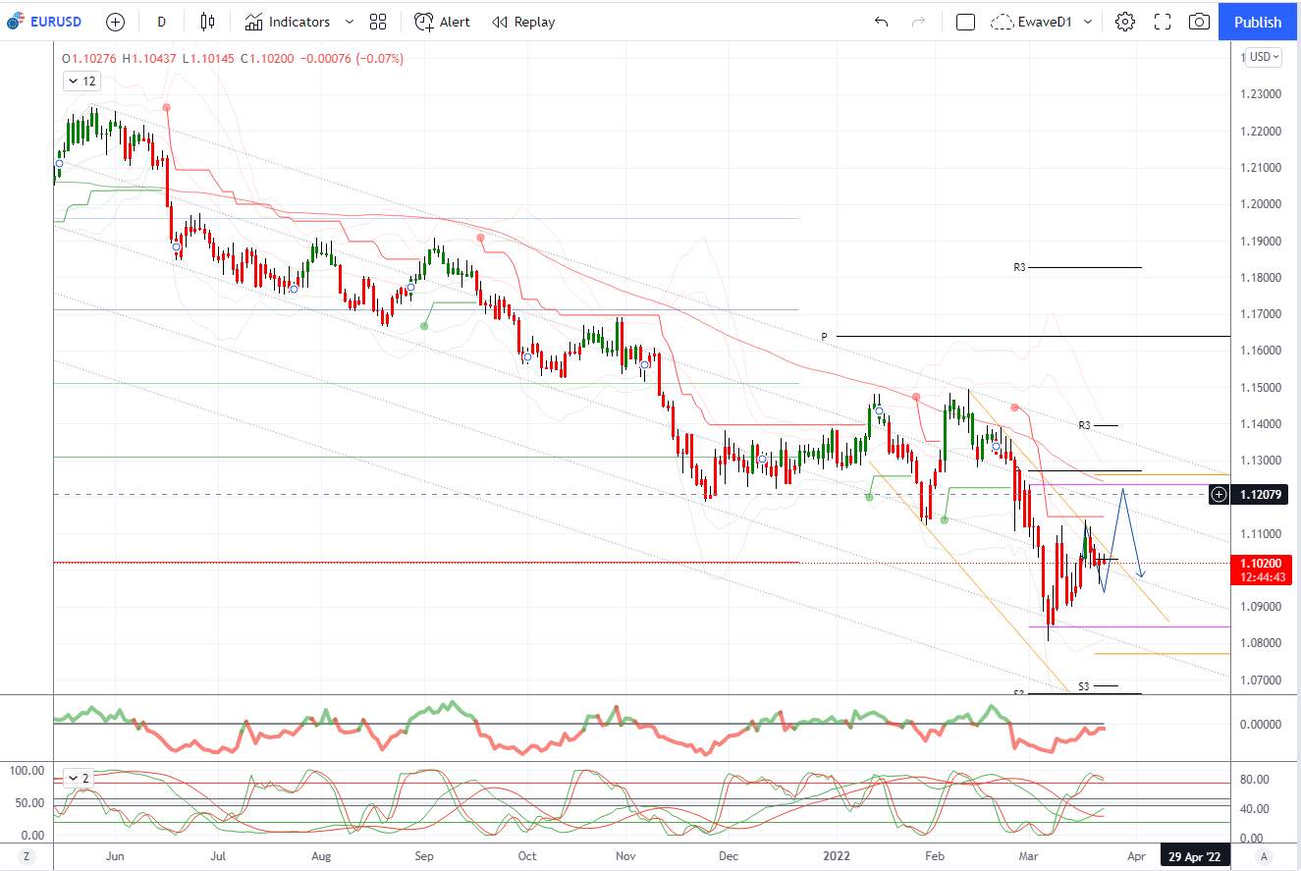Expand the Indicators favorites dropdown arrow

[351, 22]
